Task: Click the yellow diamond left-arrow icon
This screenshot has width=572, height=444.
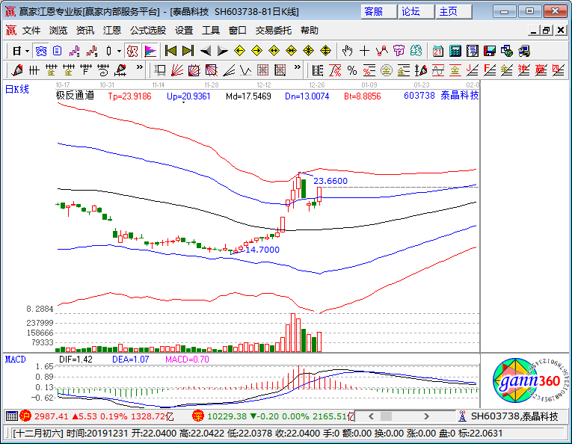Action: (x=239, y=51)
